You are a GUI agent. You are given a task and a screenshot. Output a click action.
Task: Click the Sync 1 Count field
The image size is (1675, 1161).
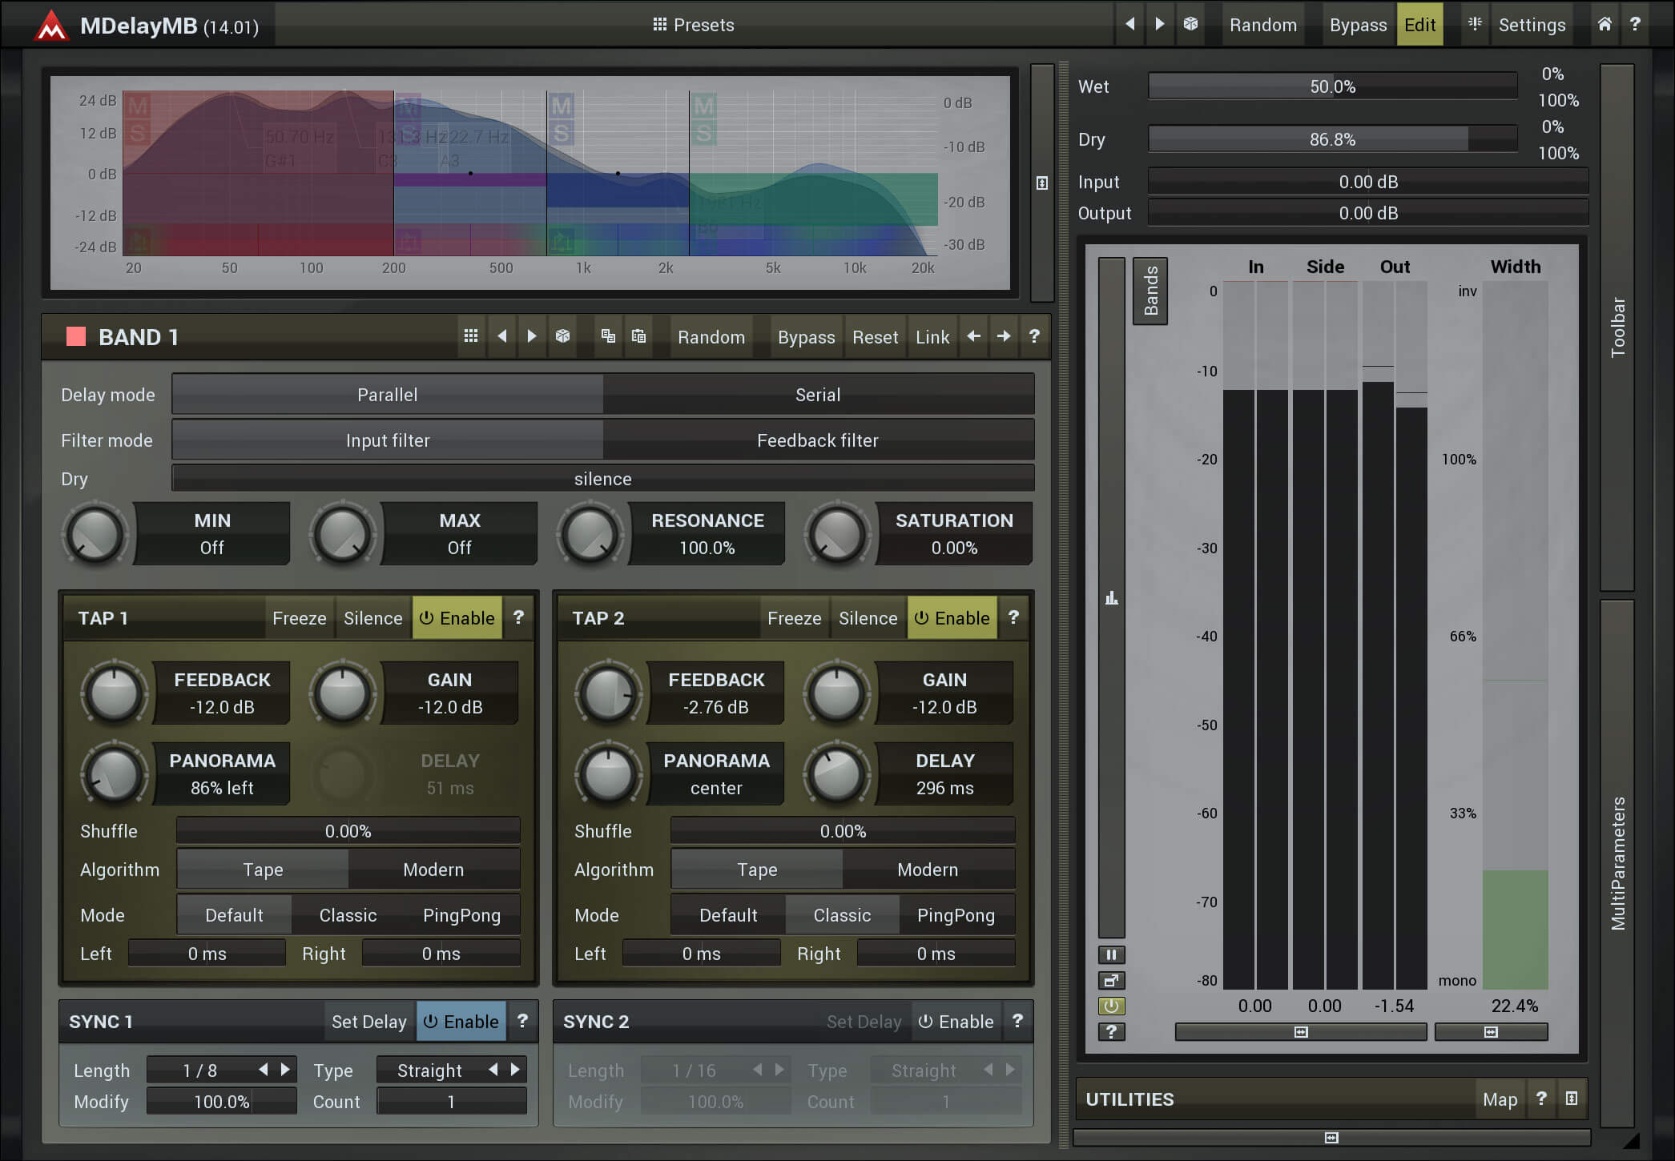451,1102
